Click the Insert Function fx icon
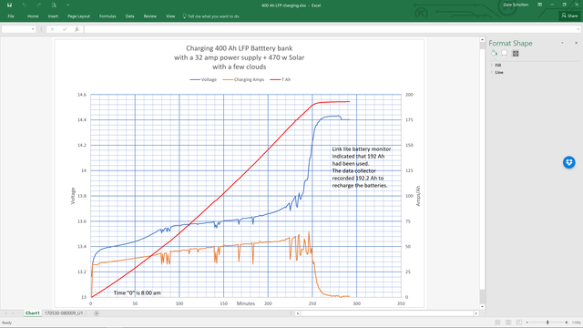The image size is (583, 328). click(77, 29)
